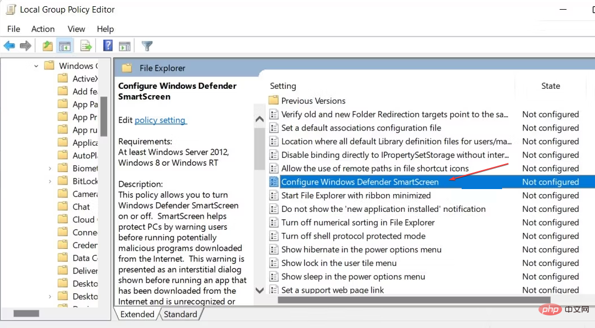Minimize the Local Group Policy Editor window
Image resolution: width=595 pixels, height=328 pixels.
(563, 10)
